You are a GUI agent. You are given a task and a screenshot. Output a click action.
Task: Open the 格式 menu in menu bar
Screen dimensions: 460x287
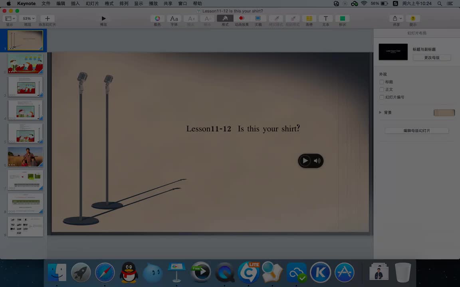[x=109, y=4]
